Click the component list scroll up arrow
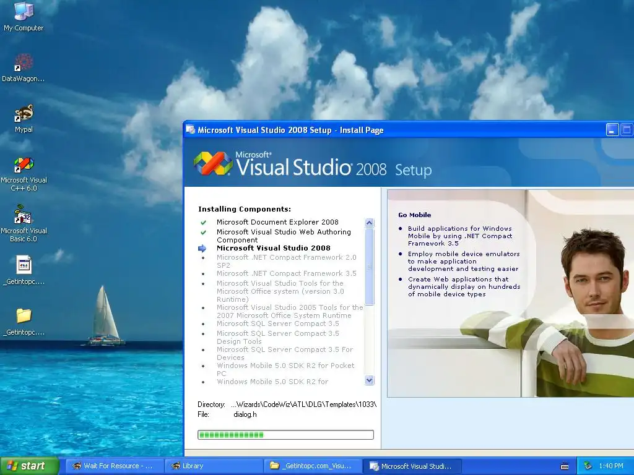The image size is (634, 475). 369,223
